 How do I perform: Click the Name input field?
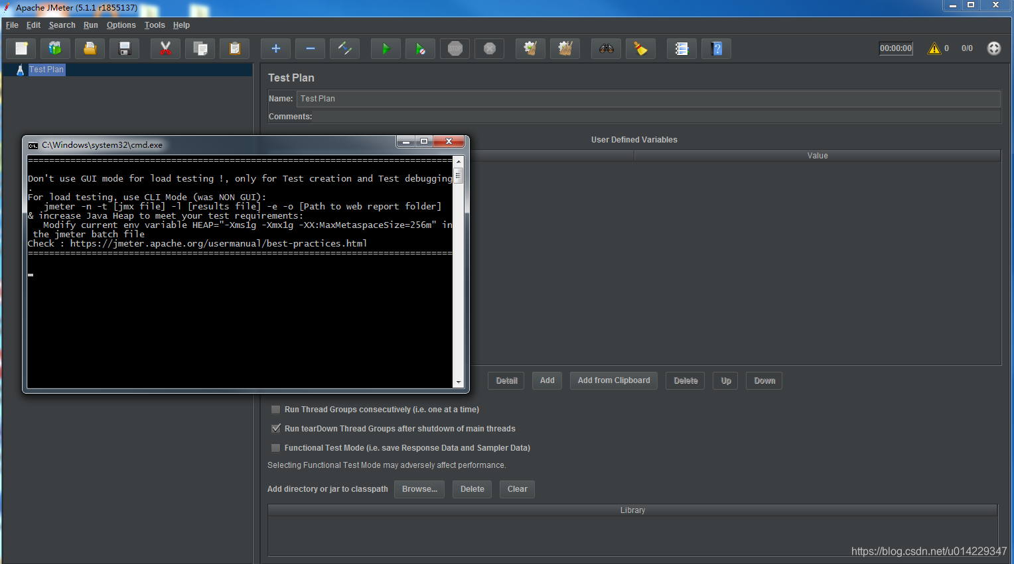point(648,99)
